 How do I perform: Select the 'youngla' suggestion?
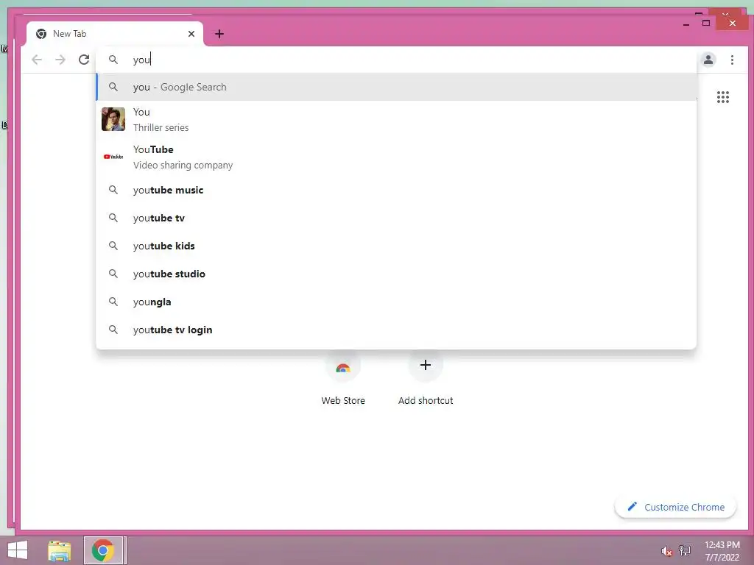396,302
